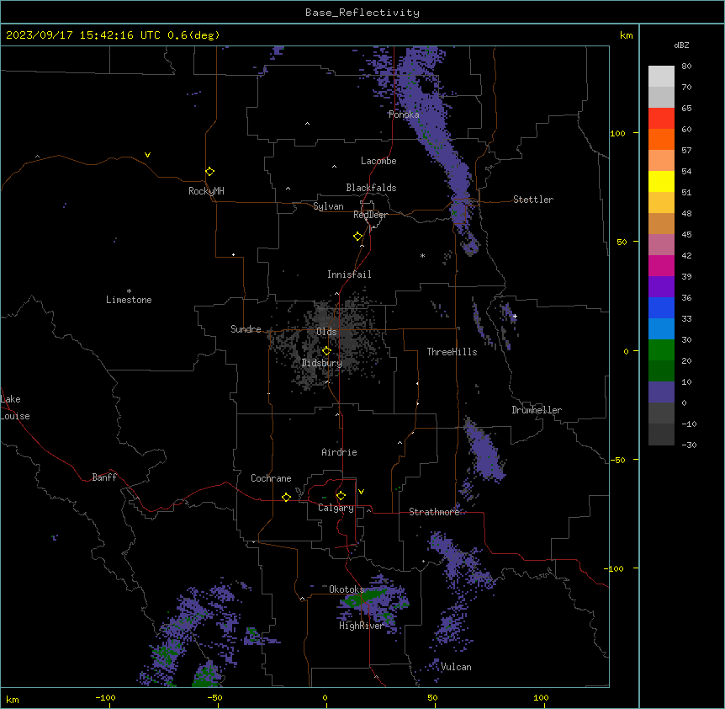
Task: Click the dBZ legend heading
Action: pyautogui.click(x=681, y=45)
